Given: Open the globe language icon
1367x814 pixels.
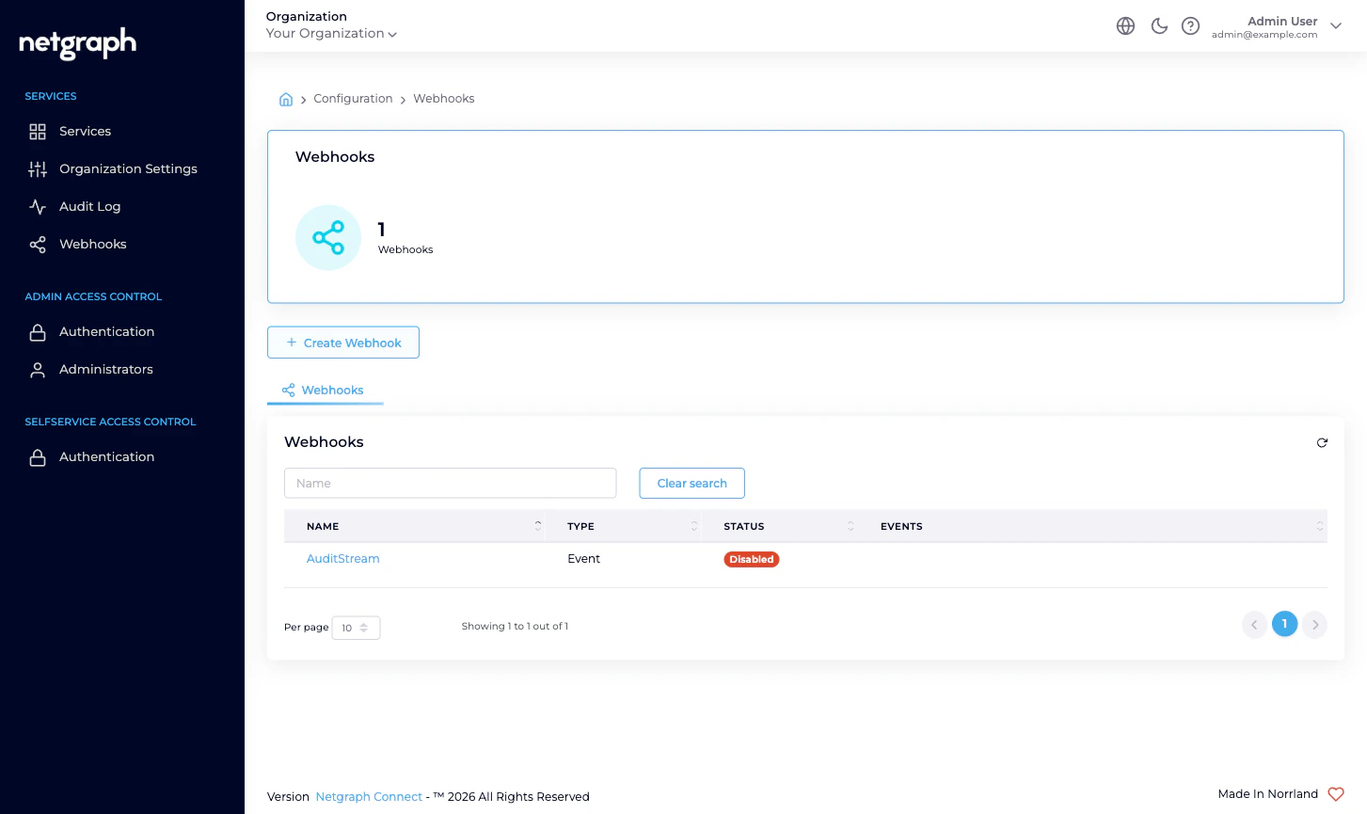Looking at the screenshot, I should 1125,25.
